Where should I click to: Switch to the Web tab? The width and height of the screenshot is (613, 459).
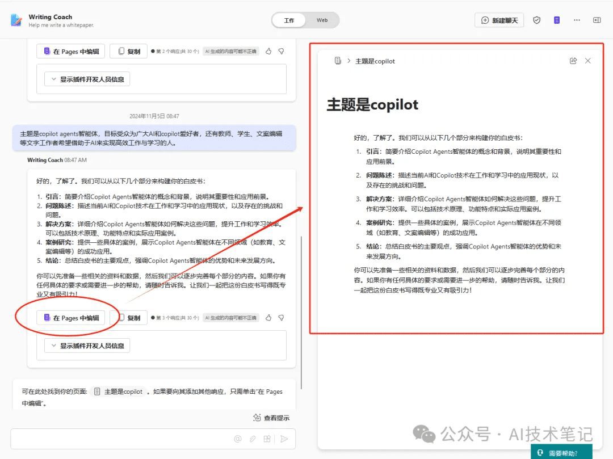(x=322, y=20)
